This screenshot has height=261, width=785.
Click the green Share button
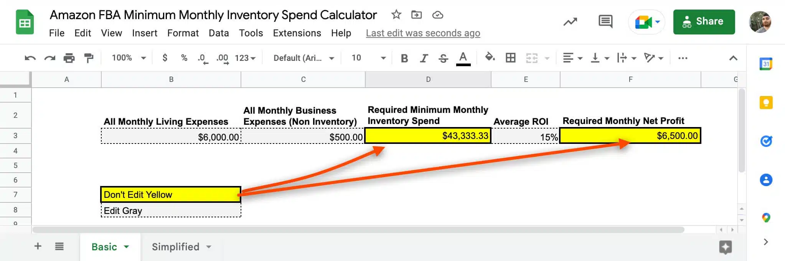(704, 22)
